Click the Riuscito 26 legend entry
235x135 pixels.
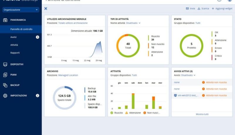point(154,38)
